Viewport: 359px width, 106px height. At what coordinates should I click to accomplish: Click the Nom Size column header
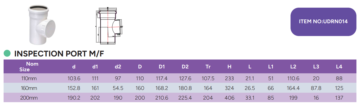(x=28, y=67)
